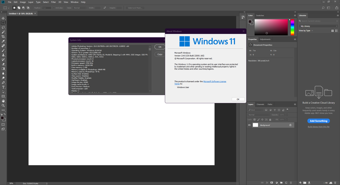Image resolution: width=340 pixels, height=185 pixels.
Task: Click the Share icon at top right
Action: [x=337, y=8]
